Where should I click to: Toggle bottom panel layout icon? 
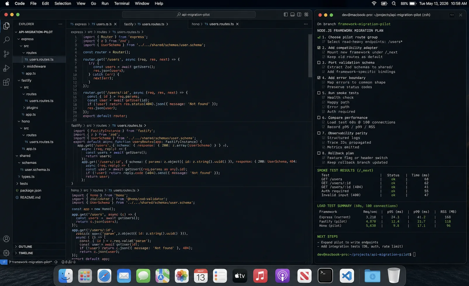pos(293,15)
